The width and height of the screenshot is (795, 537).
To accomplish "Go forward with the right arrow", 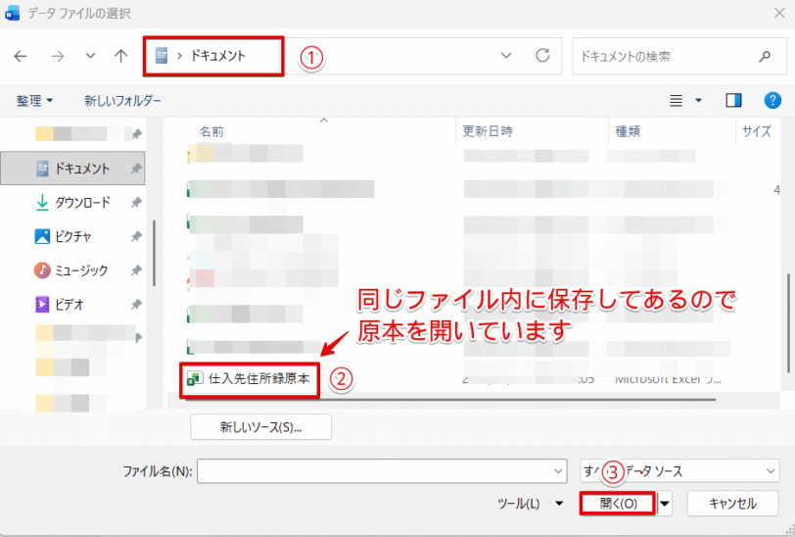I will [x=58, y=56].
